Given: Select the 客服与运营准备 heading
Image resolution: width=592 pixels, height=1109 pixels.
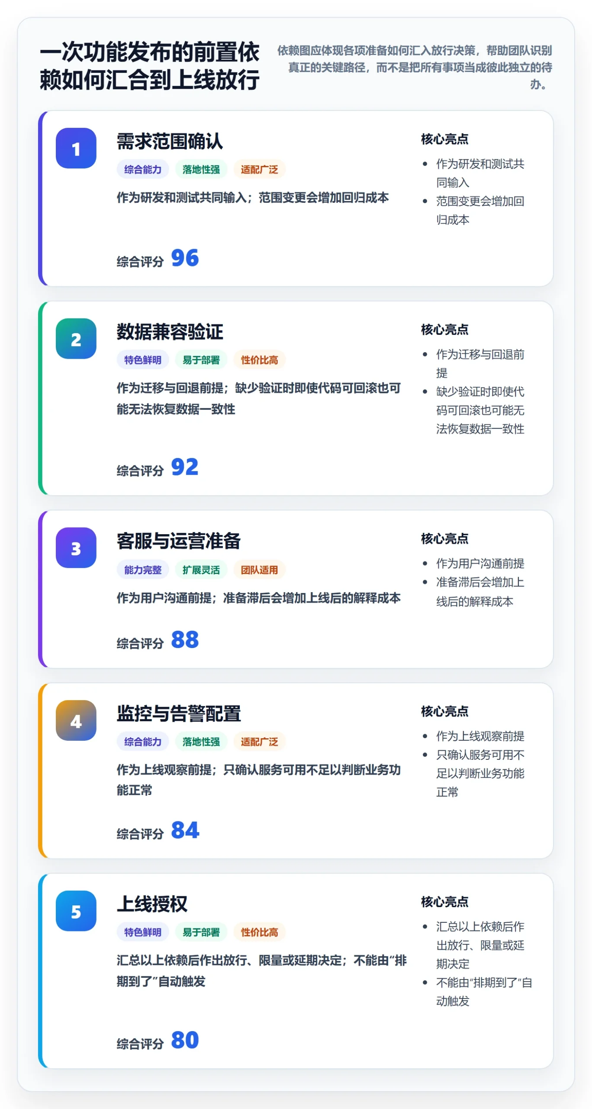Looking at the screenshot, I should point(178,541).
